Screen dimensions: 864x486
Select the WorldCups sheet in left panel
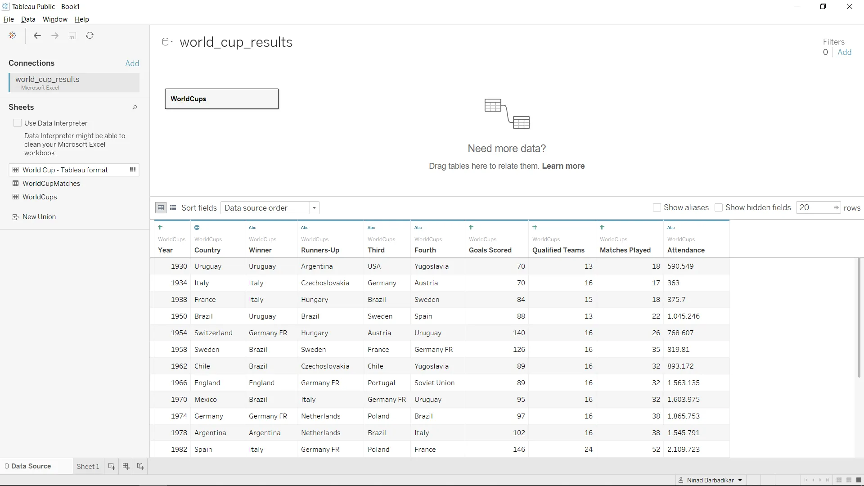40,197
